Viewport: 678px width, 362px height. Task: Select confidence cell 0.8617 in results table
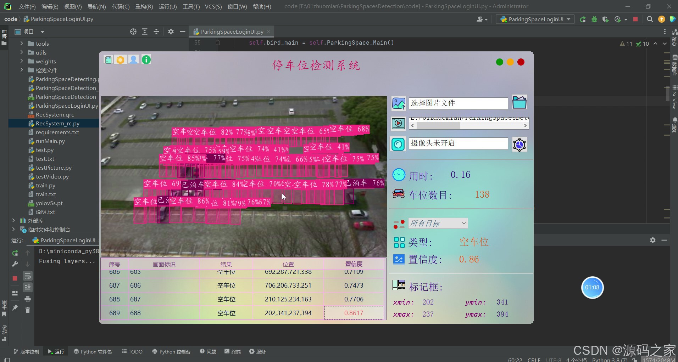pos(354,313)
